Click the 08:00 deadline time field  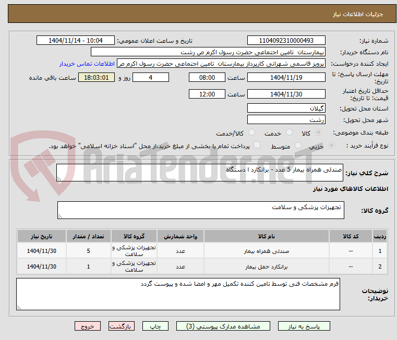[207, 77]
